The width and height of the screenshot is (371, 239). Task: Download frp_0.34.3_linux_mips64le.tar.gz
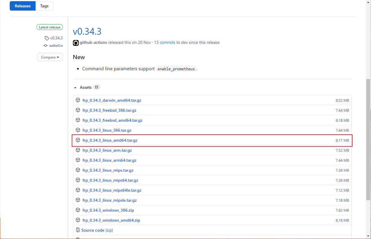coord(112,190)
